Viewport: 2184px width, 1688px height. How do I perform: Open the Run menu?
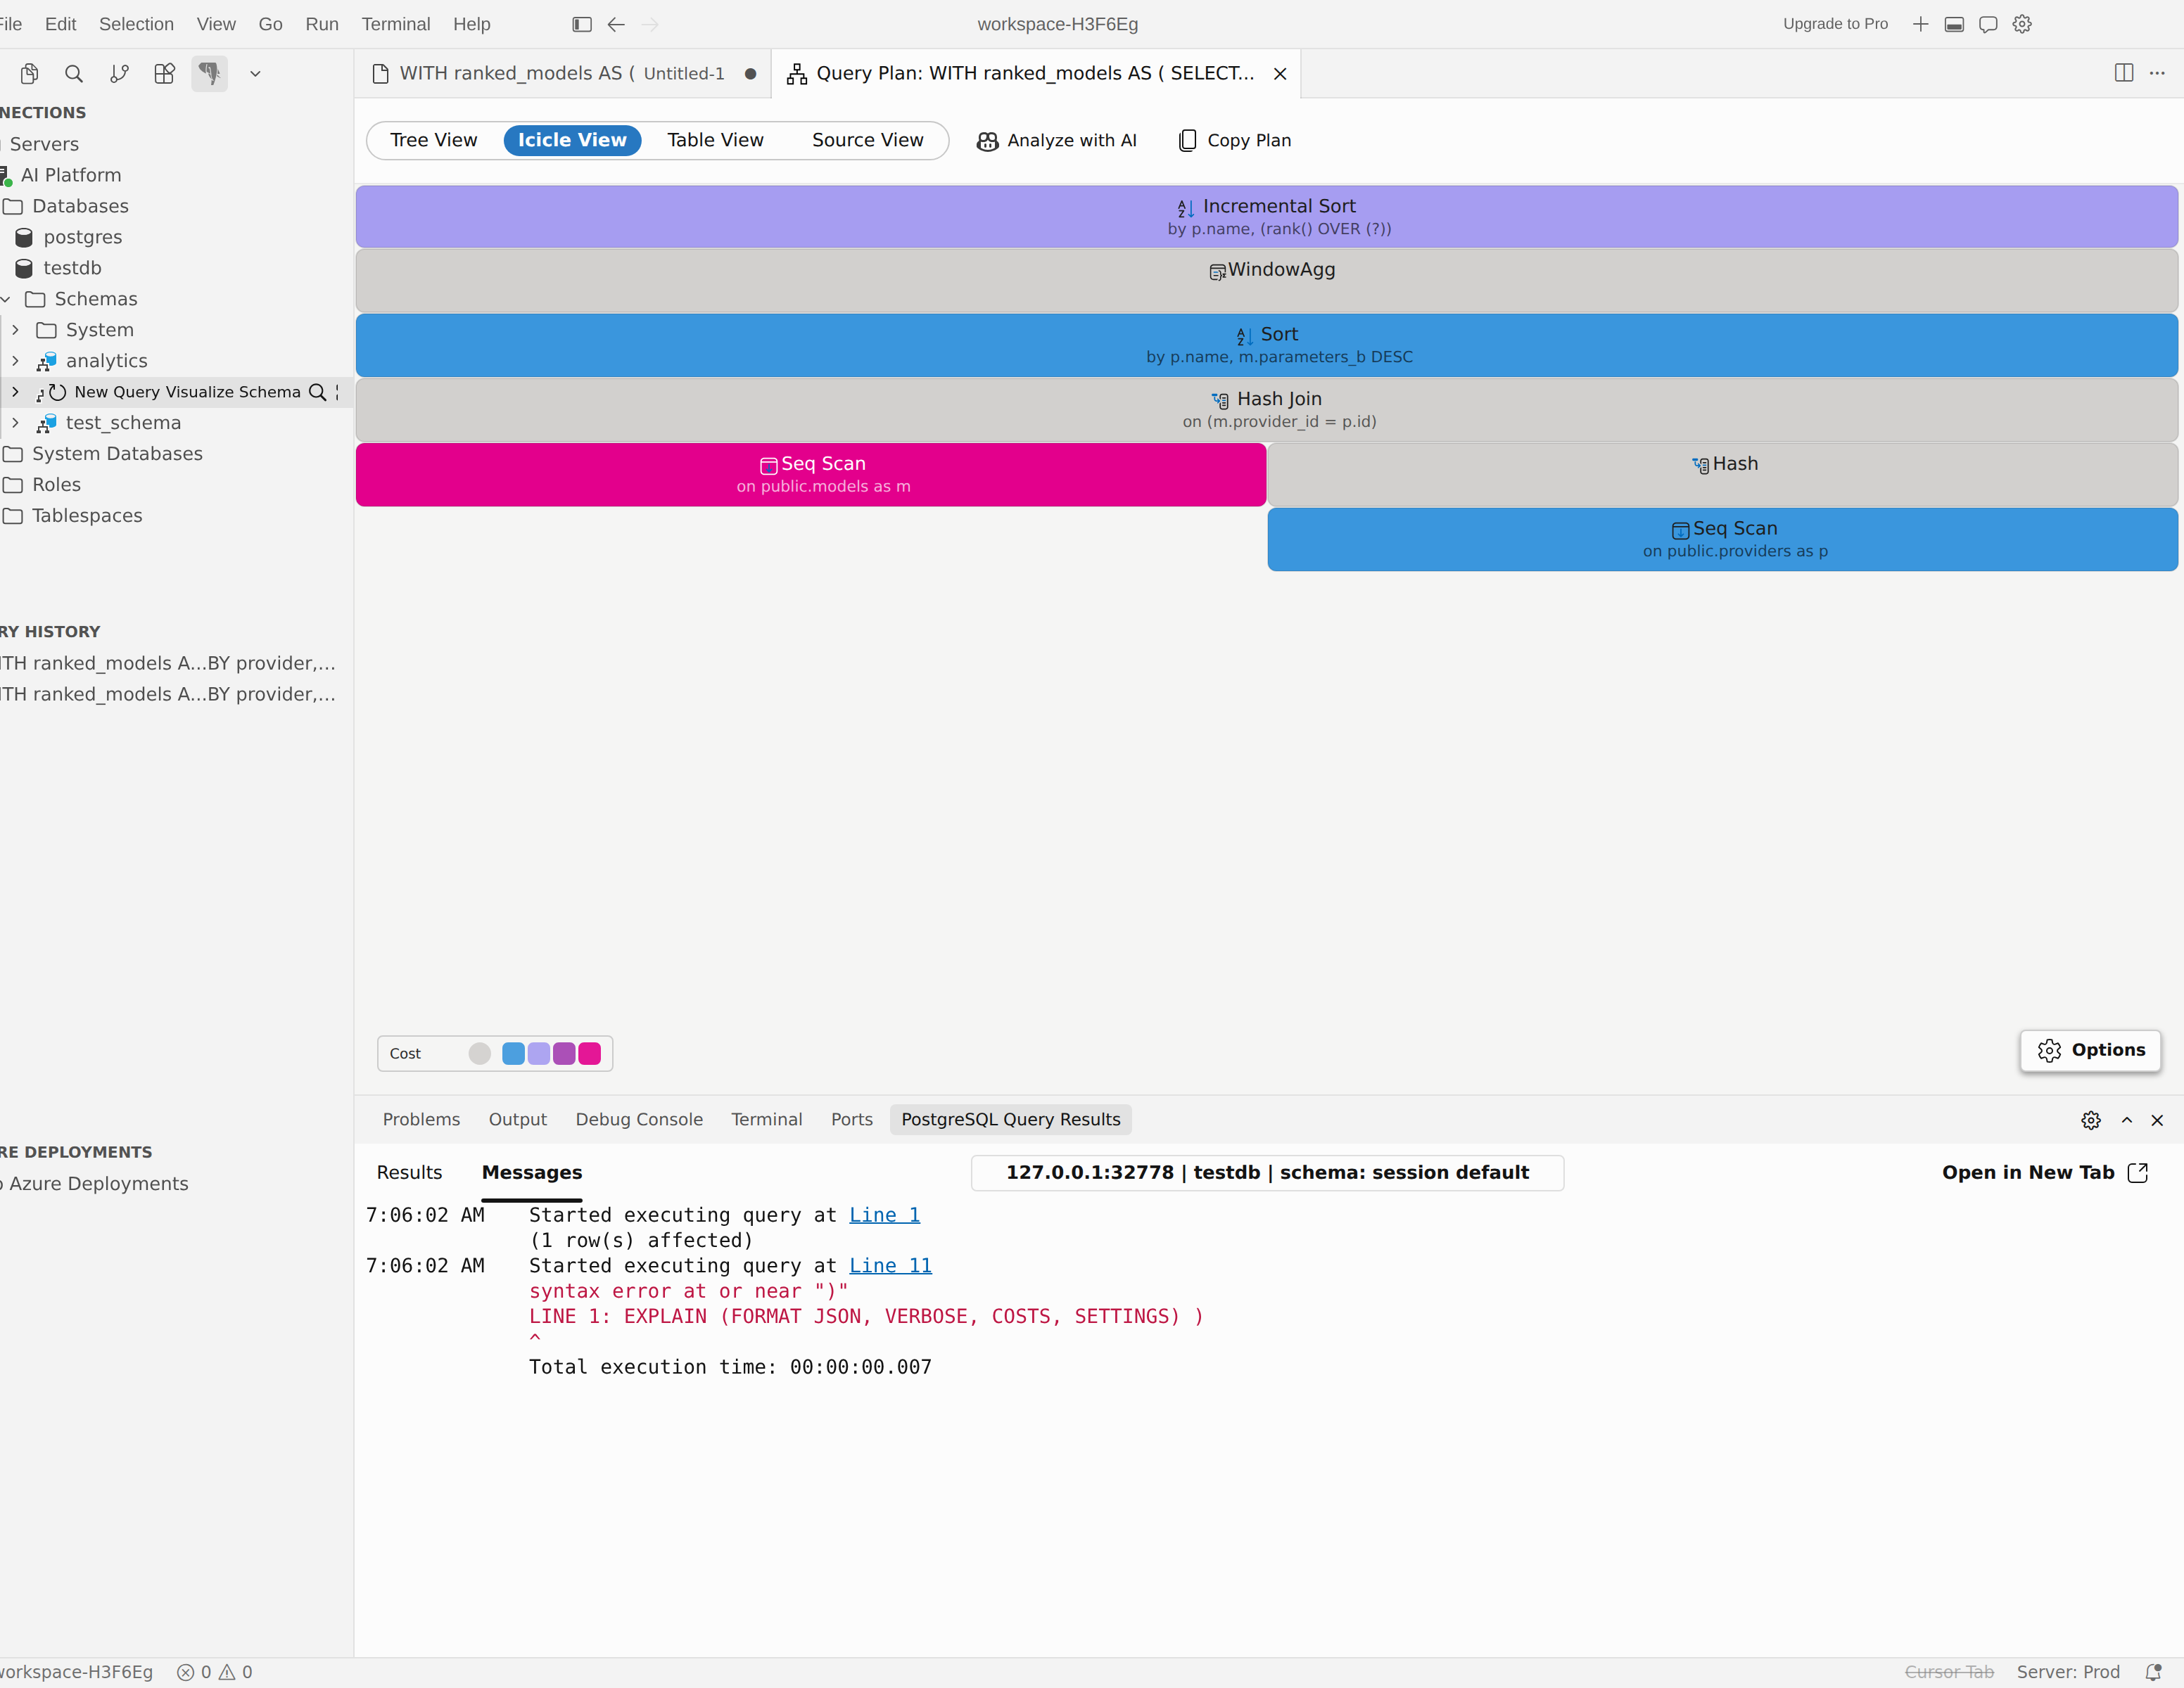click(x=322, y=24)
